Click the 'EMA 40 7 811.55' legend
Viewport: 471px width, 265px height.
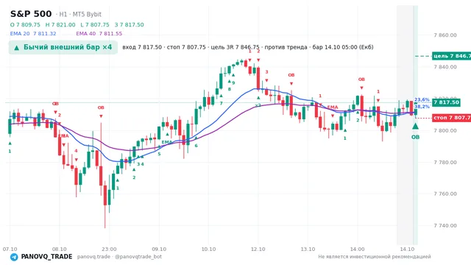point(99,34)
